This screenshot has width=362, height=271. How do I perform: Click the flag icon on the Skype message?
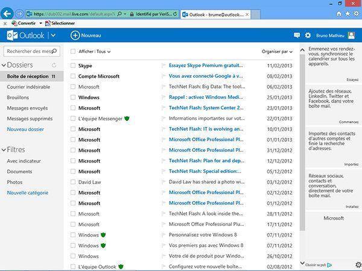pos(163,65)
